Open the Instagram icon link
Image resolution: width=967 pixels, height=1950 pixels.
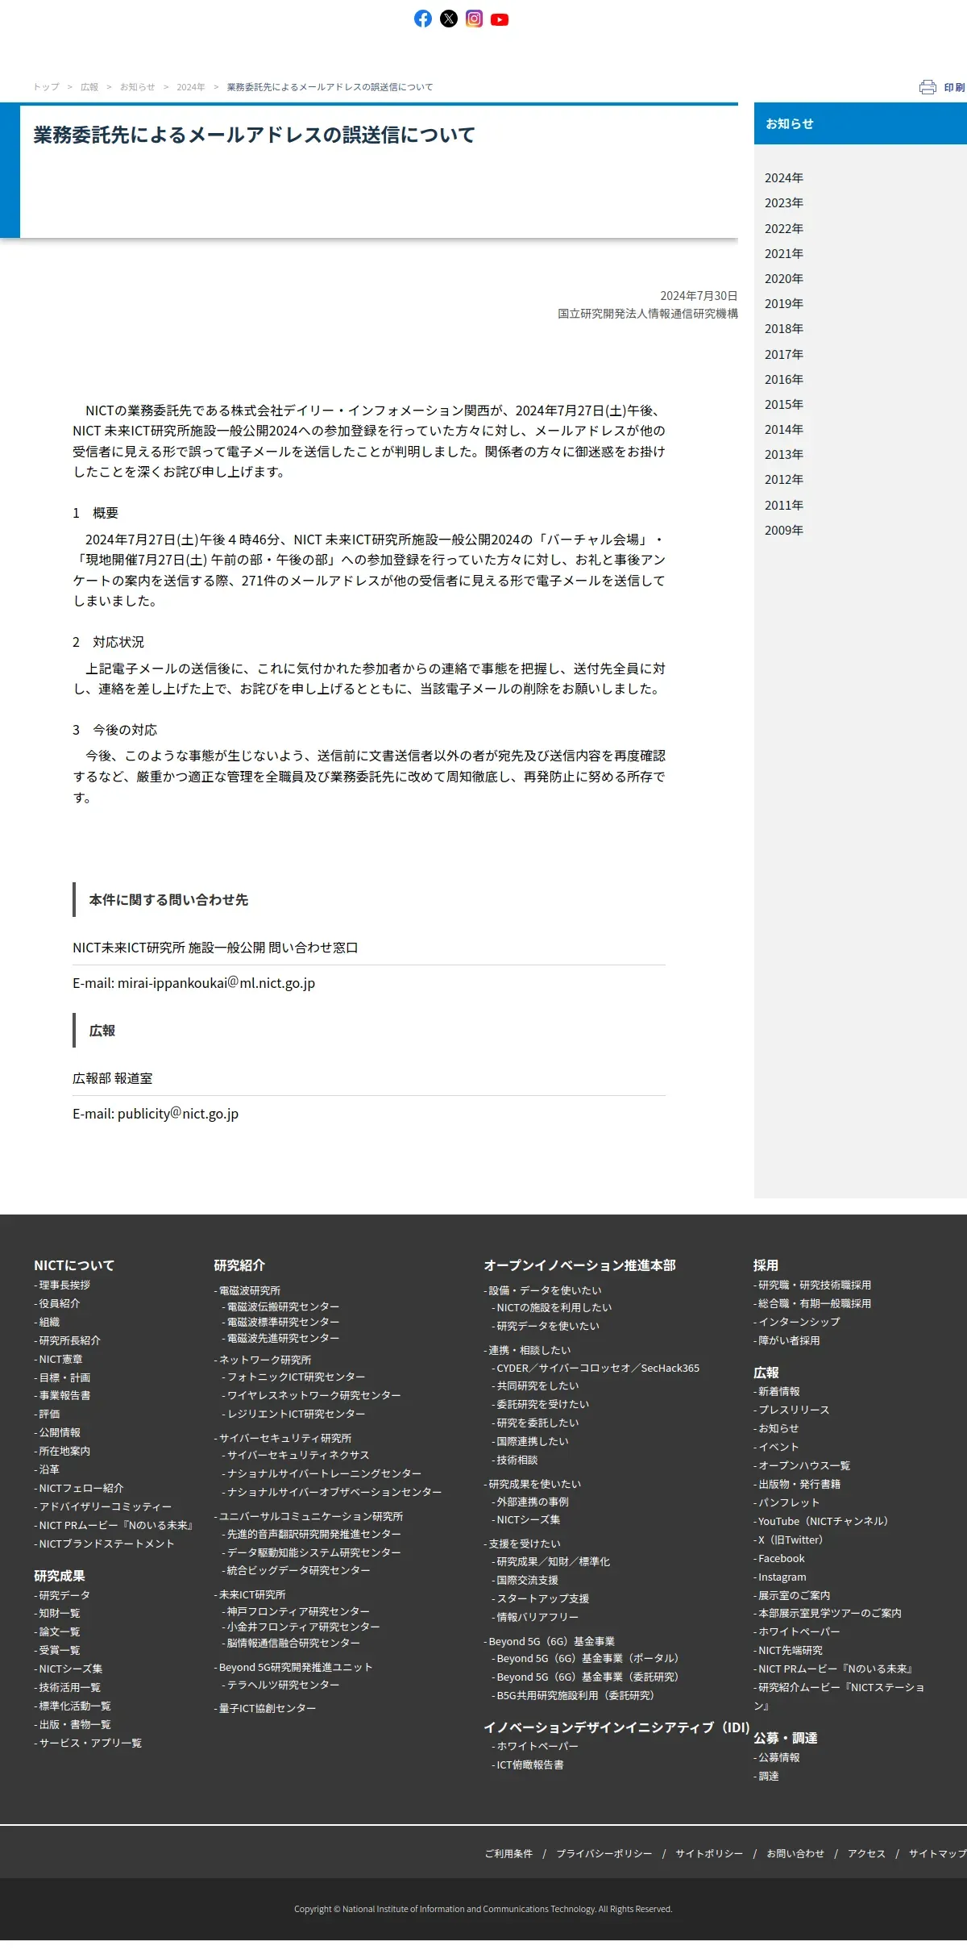pyautogui.click(x=475, y=19)
